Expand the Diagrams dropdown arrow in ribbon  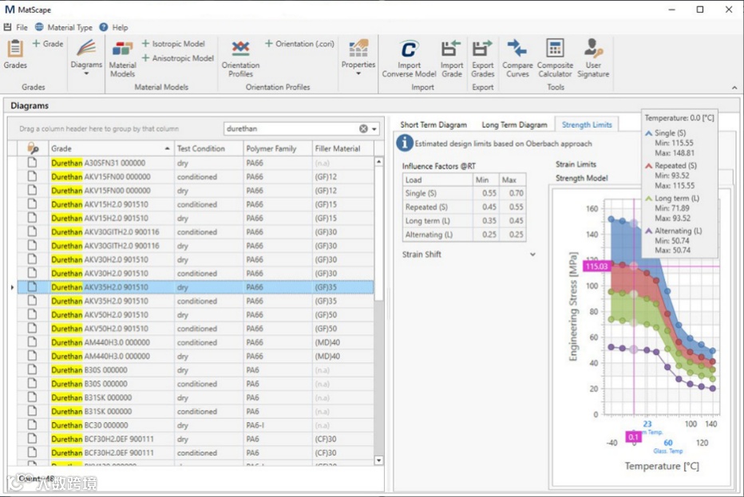click(x=86, y=73)
